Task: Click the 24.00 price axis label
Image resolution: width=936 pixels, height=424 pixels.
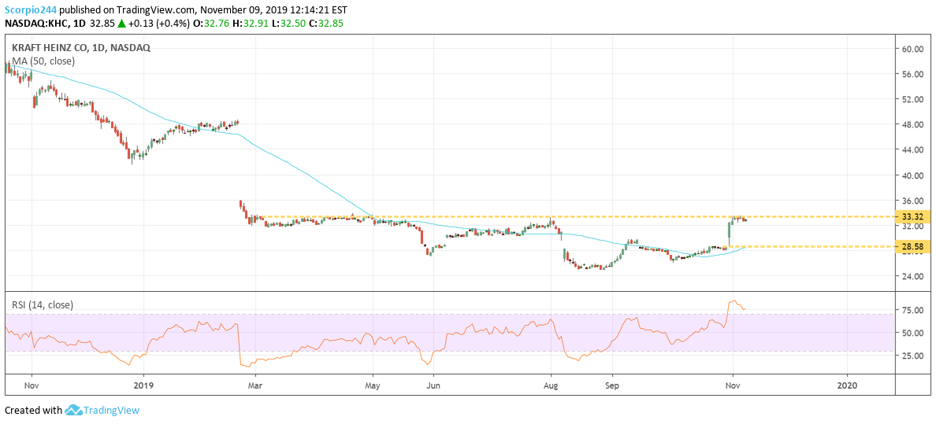Action: click(912, 276)
